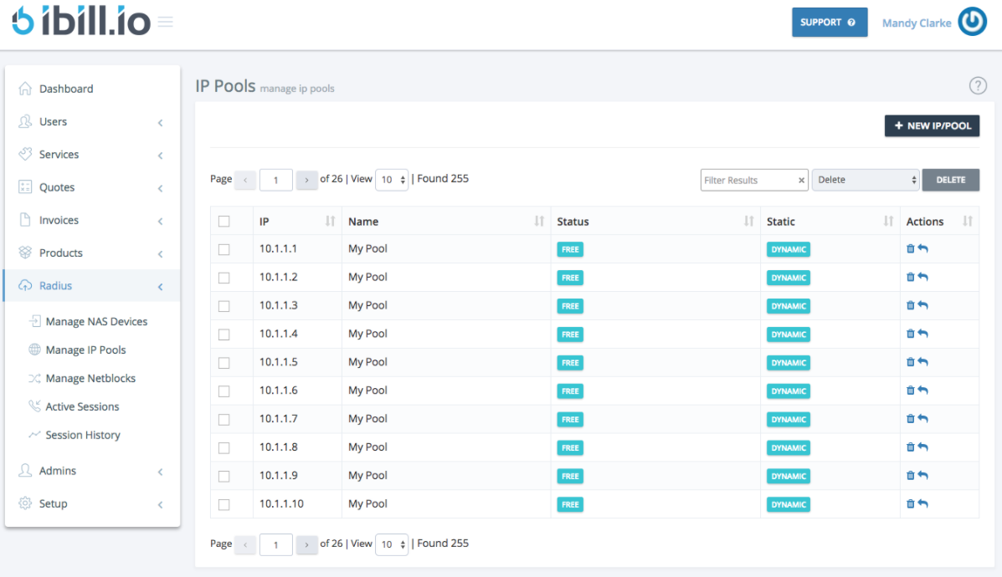Expand the Users menu chevron

point(160,121)
